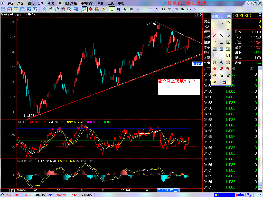The image size is (263, 197).
Task: Select the rectangle drawing tool
Action: 228,29
